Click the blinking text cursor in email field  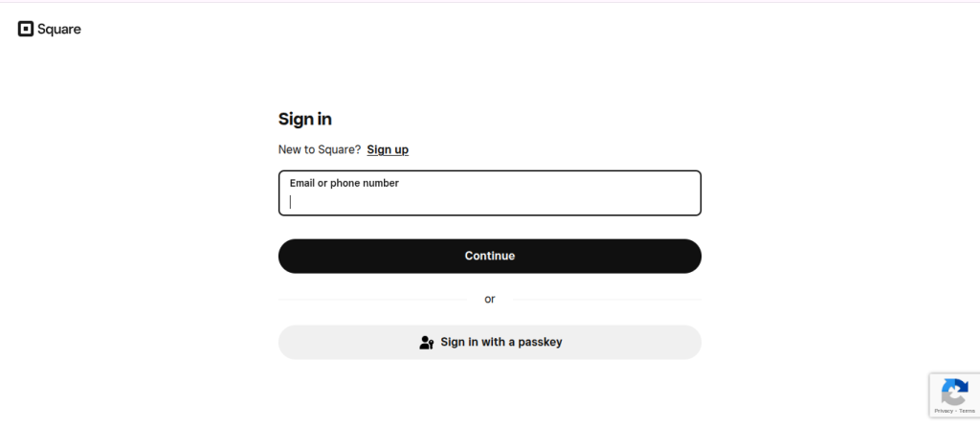point(291,202)
